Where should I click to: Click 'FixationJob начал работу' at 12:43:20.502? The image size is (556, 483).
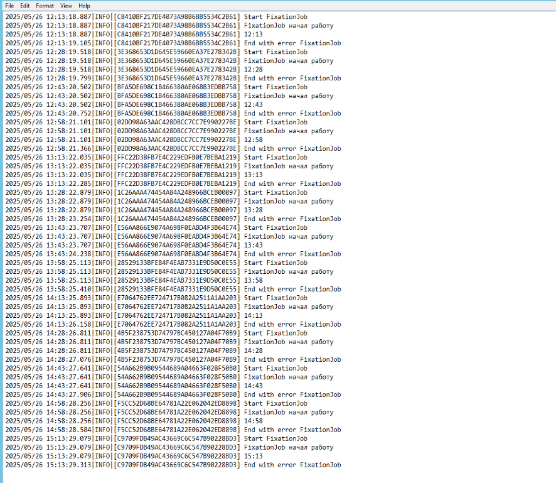(x=289, y=96)
